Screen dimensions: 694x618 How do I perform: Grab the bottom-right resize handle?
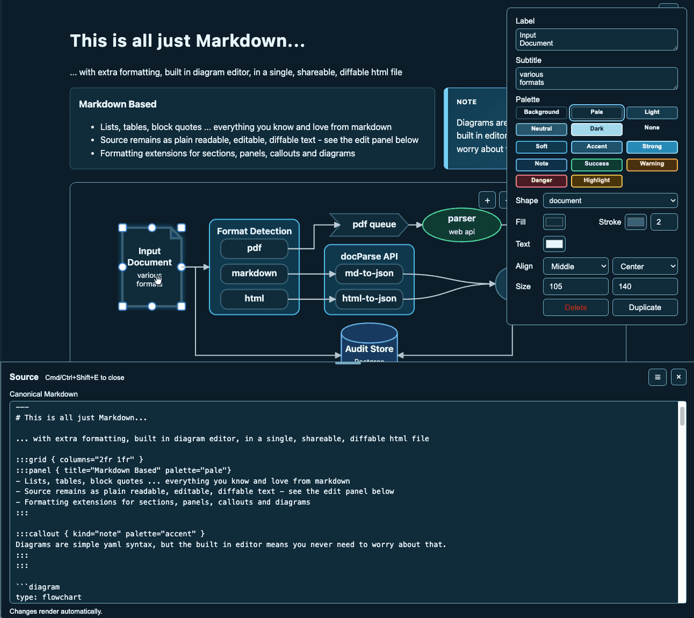coord(181,306)
